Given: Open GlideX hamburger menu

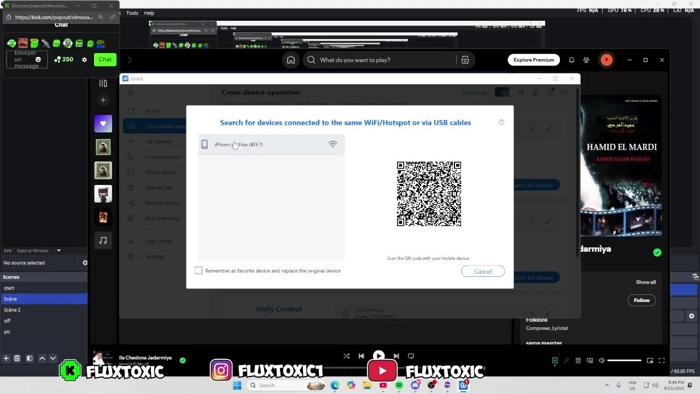Looking at the screenshot, I should point(131,93).
